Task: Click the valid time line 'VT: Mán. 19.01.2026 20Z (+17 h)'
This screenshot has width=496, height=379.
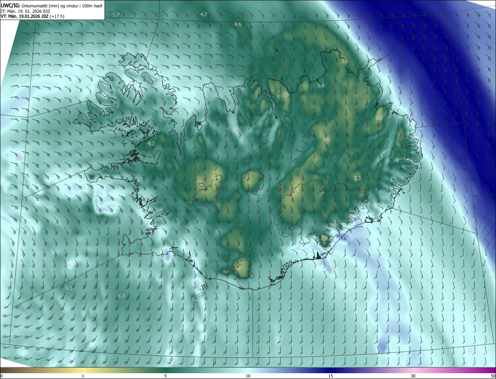Action: click(33, 17)
